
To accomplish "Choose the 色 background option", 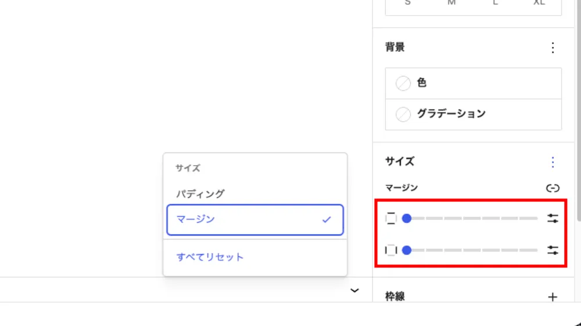I will (x=473, y=84).
